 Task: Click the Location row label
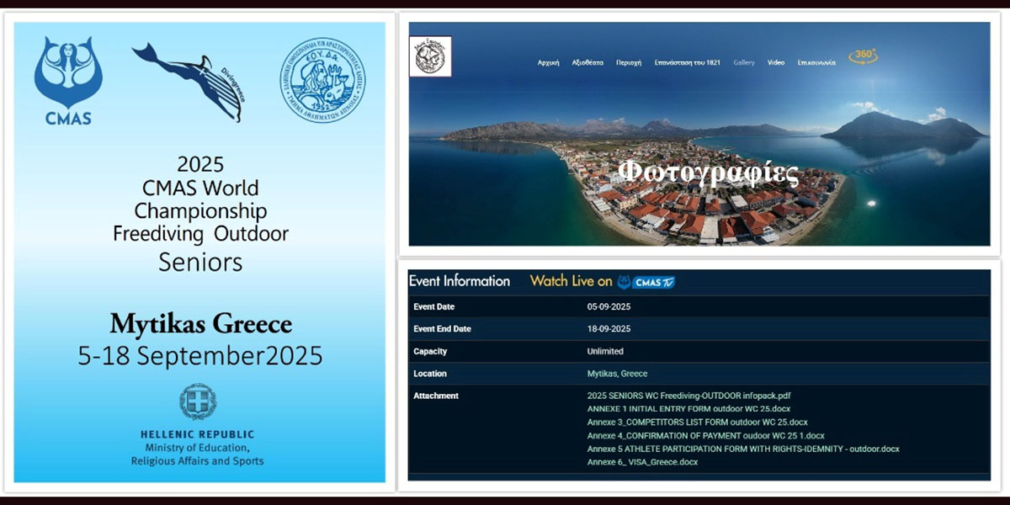430,374
